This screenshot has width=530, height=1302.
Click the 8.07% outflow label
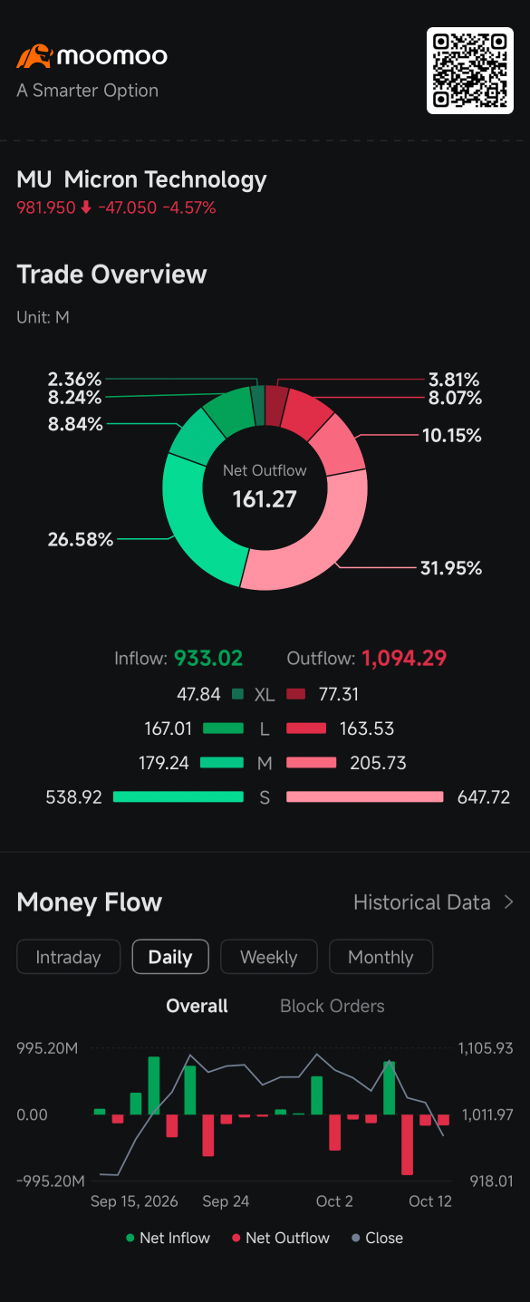(x=455, y=398)
